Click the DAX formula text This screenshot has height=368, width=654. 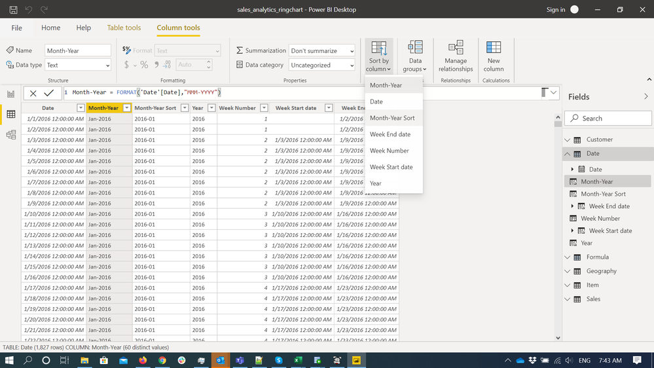(147, 92)
